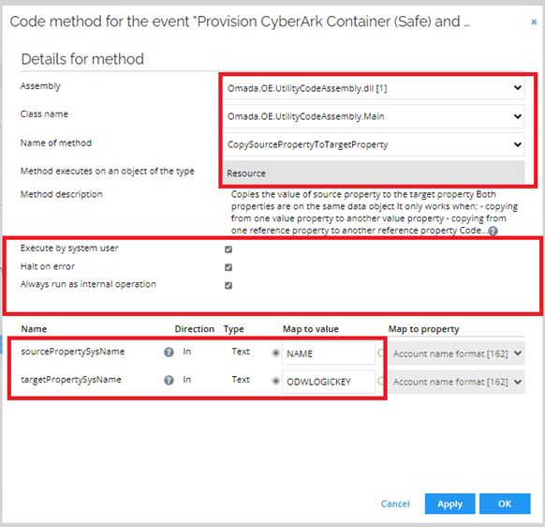The width and height of the screenshot is (545, 527).
Task: Toggle Always run as internal operation
Action: 228,285
